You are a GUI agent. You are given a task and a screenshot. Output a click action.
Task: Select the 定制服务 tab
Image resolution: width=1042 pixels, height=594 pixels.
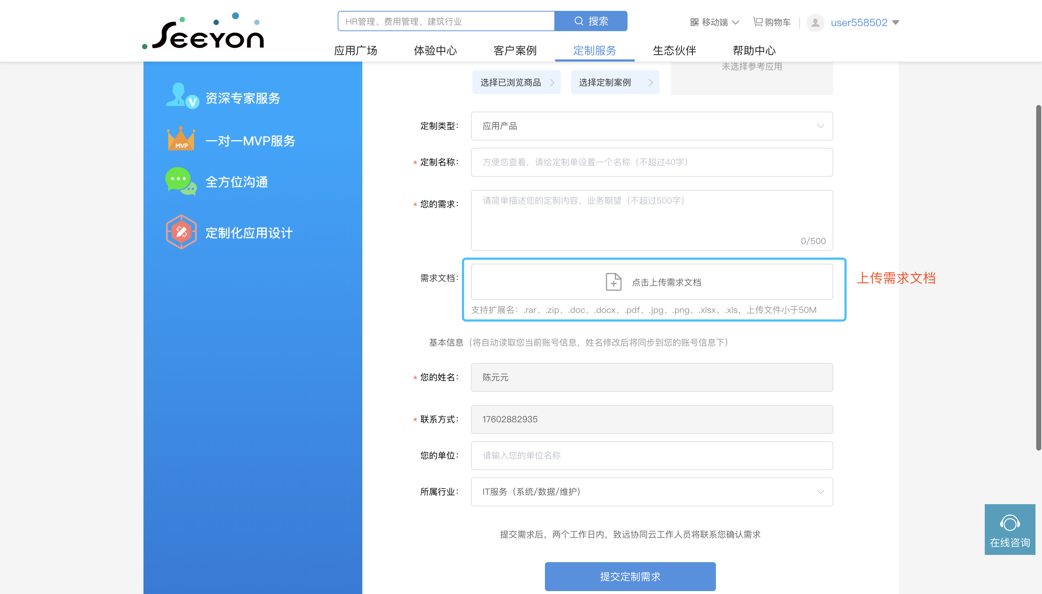click(595, 51)
